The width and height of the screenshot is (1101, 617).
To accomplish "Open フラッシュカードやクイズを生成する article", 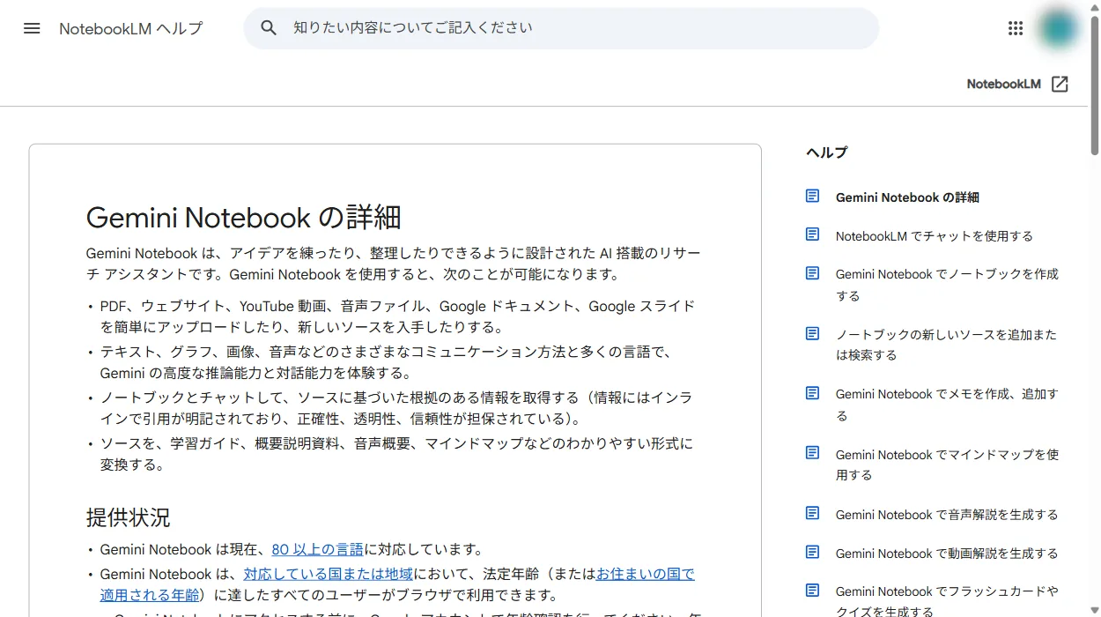I will (947, 601).
